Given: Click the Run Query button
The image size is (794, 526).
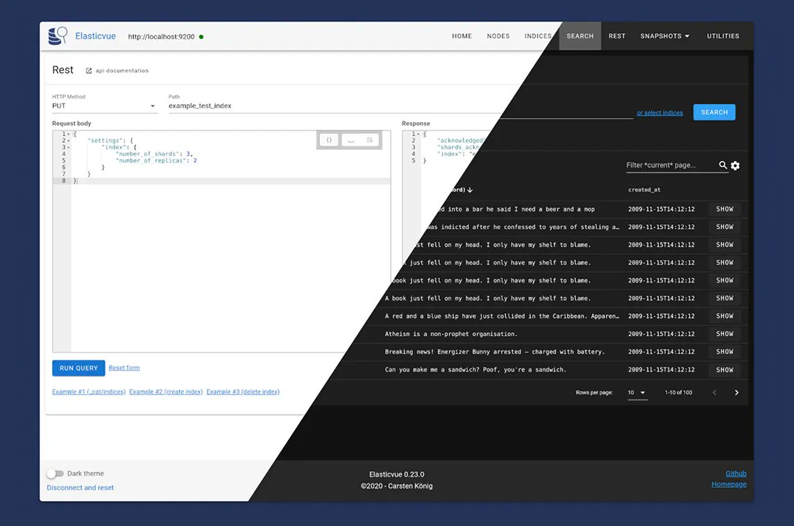Looking at the screenshot, I should (x=78, y=368).
